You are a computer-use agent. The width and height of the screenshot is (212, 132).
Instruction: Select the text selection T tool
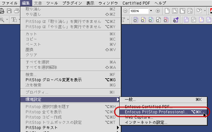click(x=14, y=20)
